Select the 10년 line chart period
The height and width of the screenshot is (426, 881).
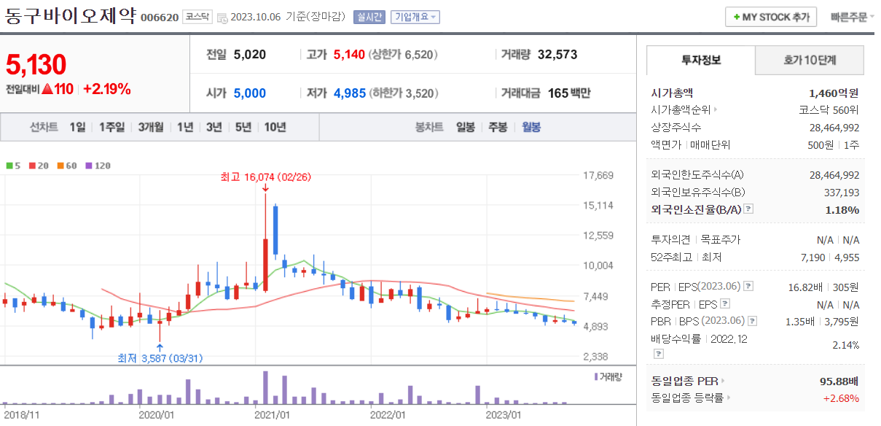275,127
